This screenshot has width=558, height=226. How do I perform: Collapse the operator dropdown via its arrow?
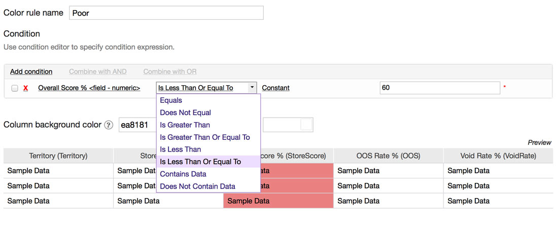[x=252, y=88]
